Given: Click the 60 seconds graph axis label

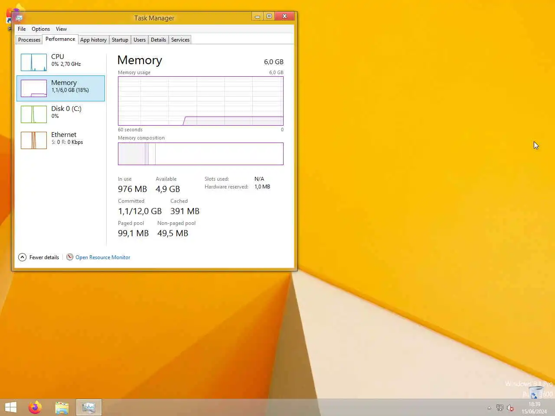Looking at the screenshot, I should tap(130, 130).
